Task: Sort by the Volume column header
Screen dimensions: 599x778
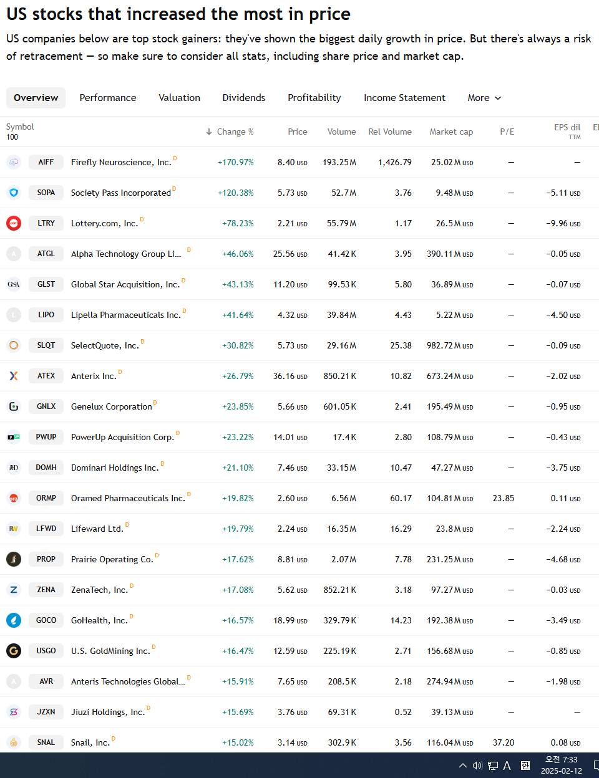Action: coord(342,132)
